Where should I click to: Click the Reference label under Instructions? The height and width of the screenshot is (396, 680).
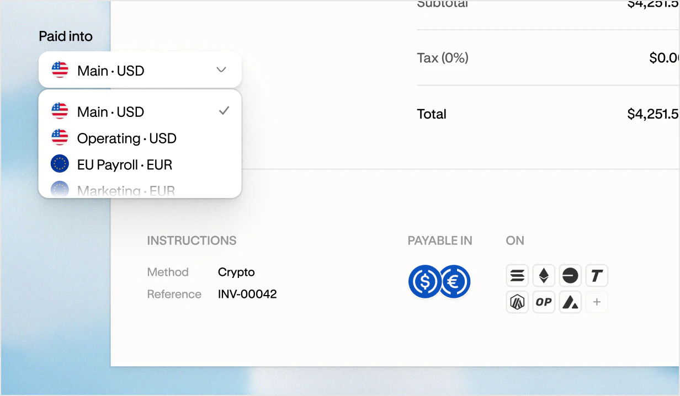[x=174, y=294]
